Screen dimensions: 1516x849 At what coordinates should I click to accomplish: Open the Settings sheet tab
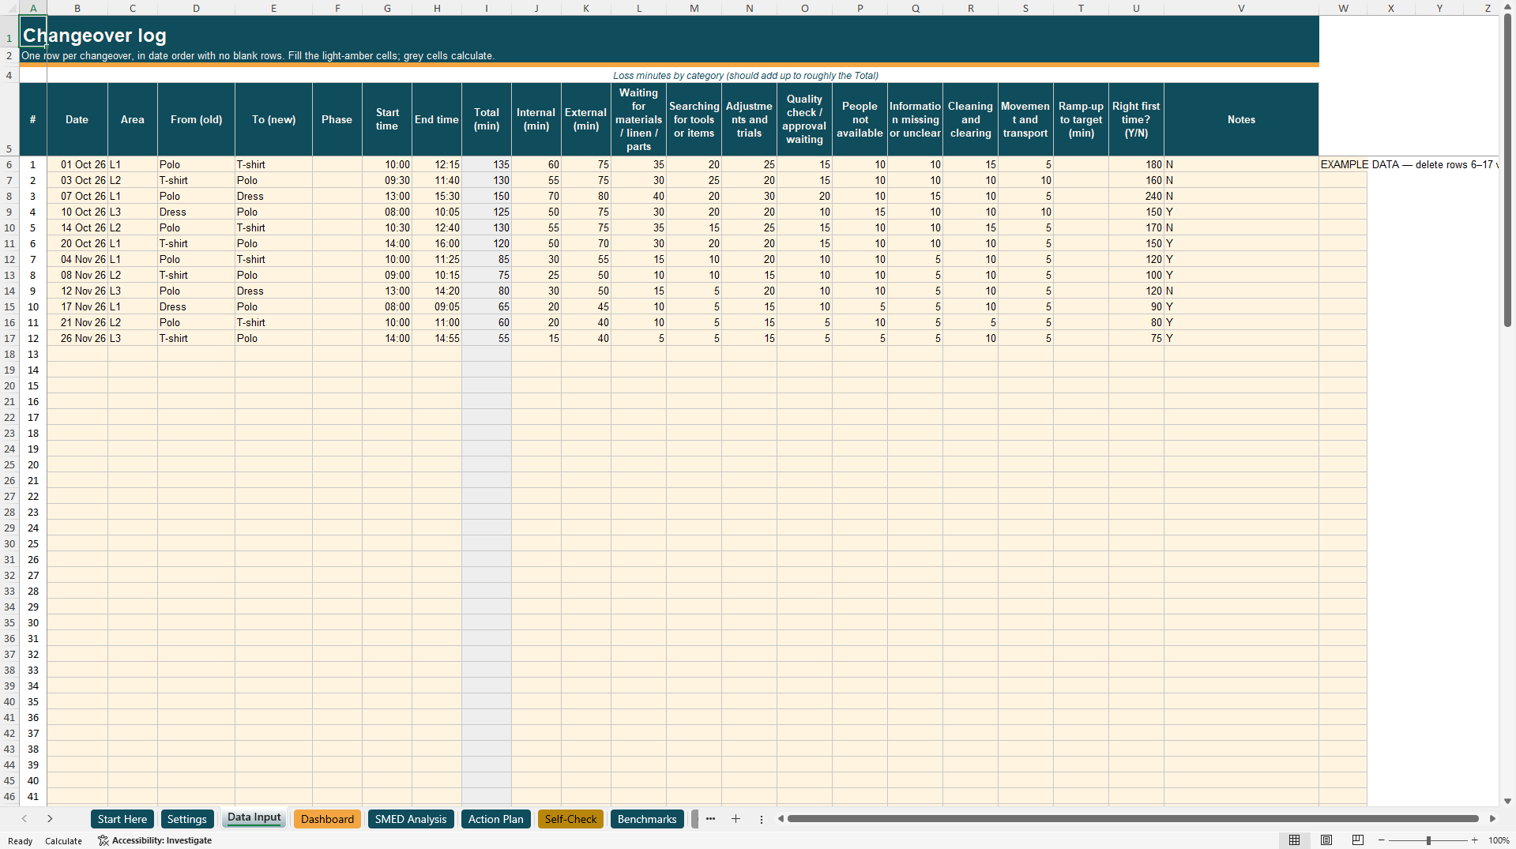pos(187,819)
